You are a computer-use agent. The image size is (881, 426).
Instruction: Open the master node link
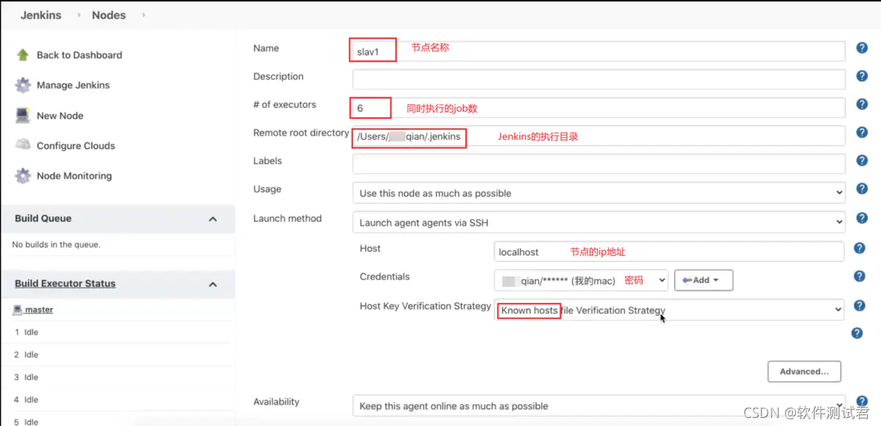pos(39,309)
